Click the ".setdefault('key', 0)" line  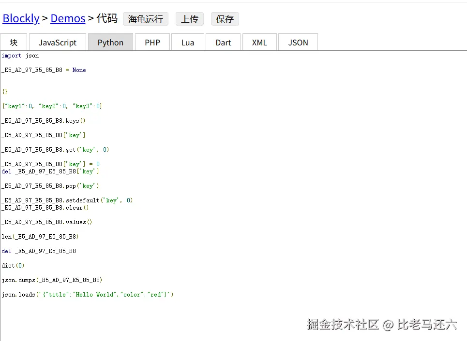click(x=67, y=200)
